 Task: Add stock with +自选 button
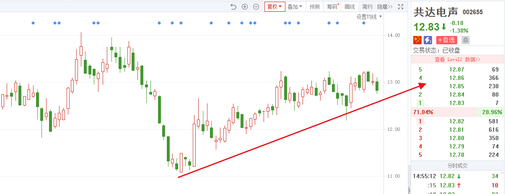446,40
